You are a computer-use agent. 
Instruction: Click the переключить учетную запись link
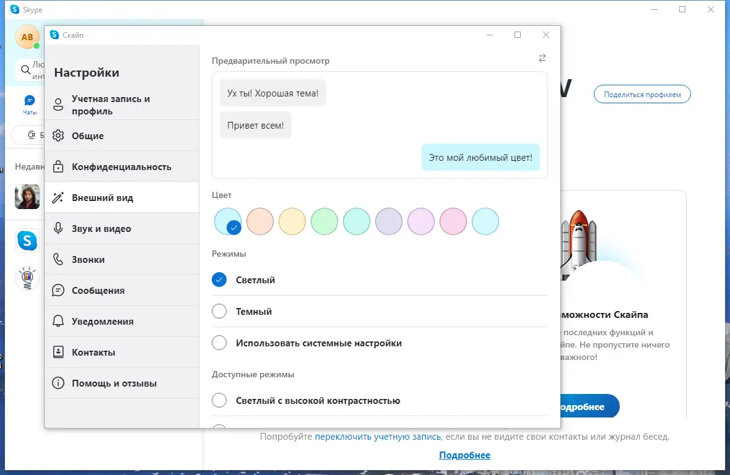[378, 437]
